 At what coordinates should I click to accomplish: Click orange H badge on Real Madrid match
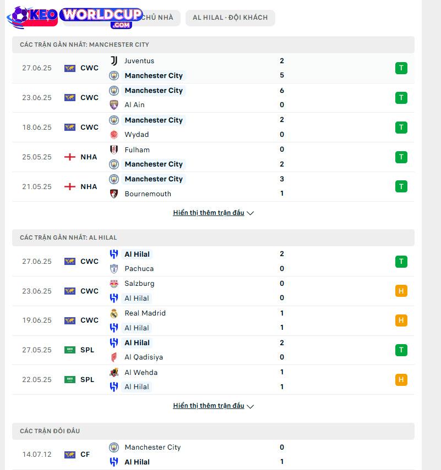tap(401, 320)
